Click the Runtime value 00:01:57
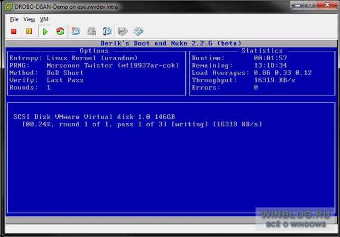This screenshot has width=340, height=237. 270,58
